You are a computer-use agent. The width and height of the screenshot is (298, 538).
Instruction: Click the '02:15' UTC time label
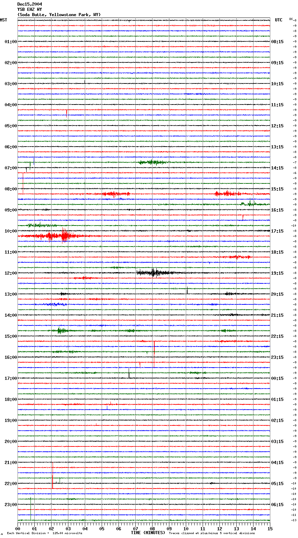pos(277,421)
